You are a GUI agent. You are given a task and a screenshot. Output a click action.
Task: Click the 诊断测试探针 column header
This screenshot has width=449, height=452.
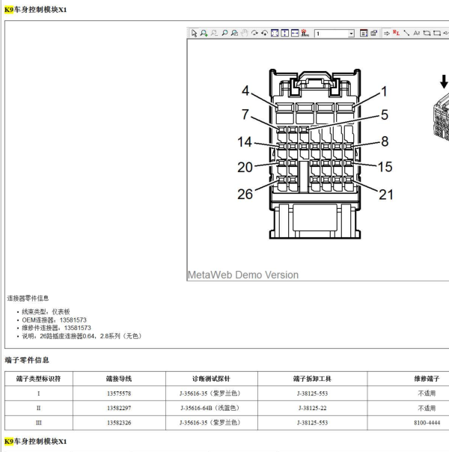(211, 379)
